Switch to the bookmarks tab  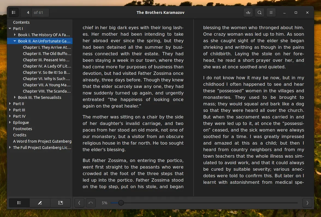61,203
